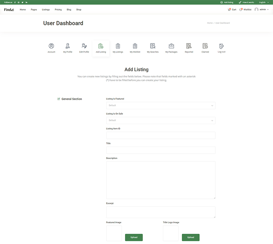Viewport: 273px width, 244px height.
Task: Expand Listing Is On Sale dropdown
Action: coord(161,120)
